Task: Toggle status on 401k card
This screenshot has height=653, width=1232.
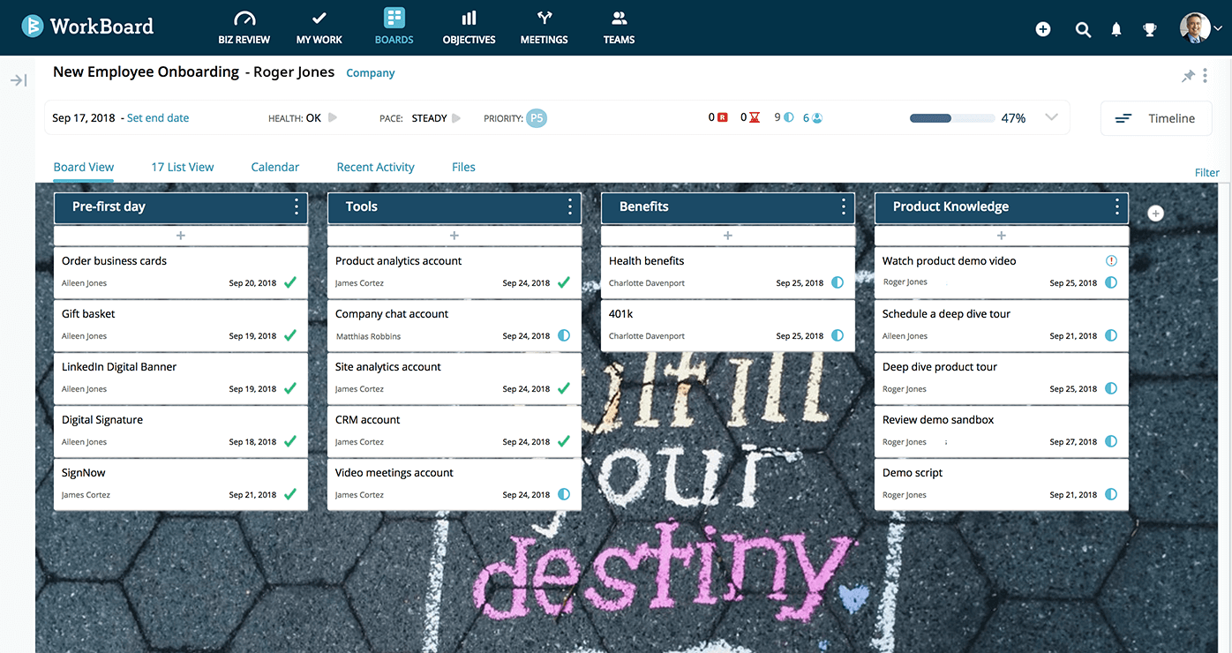Action: click(838, 335)
